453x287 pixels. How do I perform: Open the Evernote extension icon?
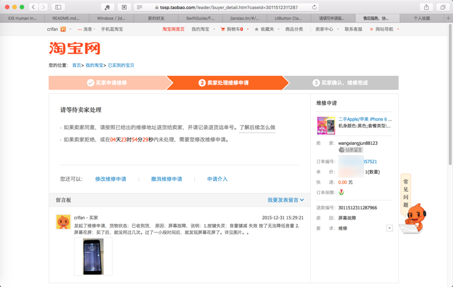click(107, 7)
